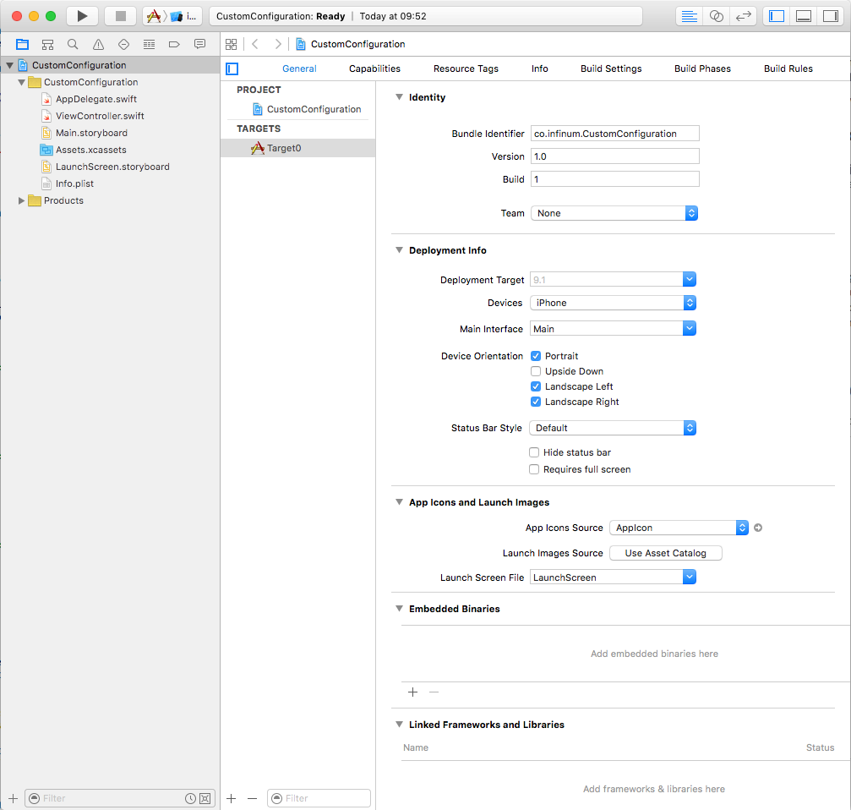Open the Devices dropdown

coord(613,303)
